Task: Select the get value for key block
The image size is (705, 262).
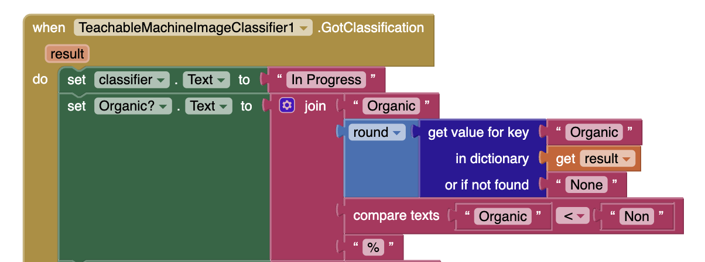Action: click(478, 133)
